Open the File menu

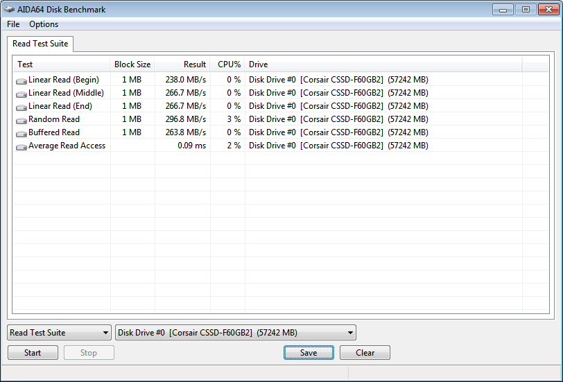point(13,24)
